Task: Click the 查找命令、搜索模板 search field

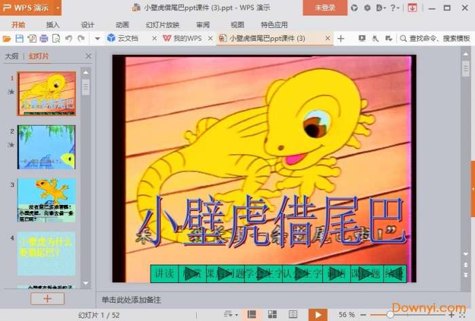Action: (x=435, y=39)
